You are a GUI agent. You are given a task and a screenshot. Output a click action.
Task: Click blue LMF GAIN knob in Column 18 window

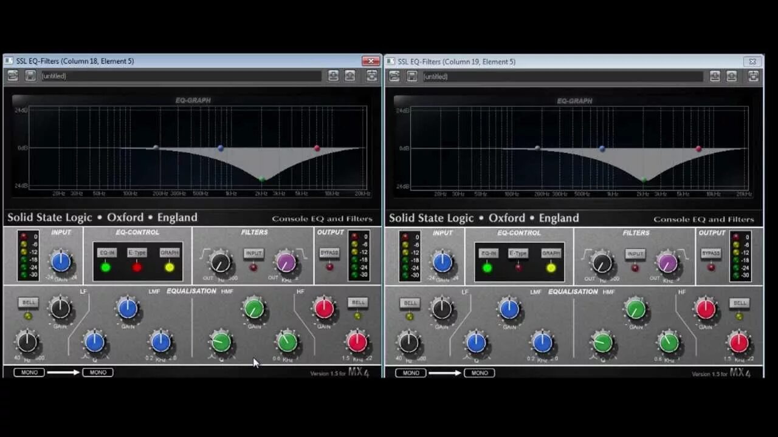128,308
